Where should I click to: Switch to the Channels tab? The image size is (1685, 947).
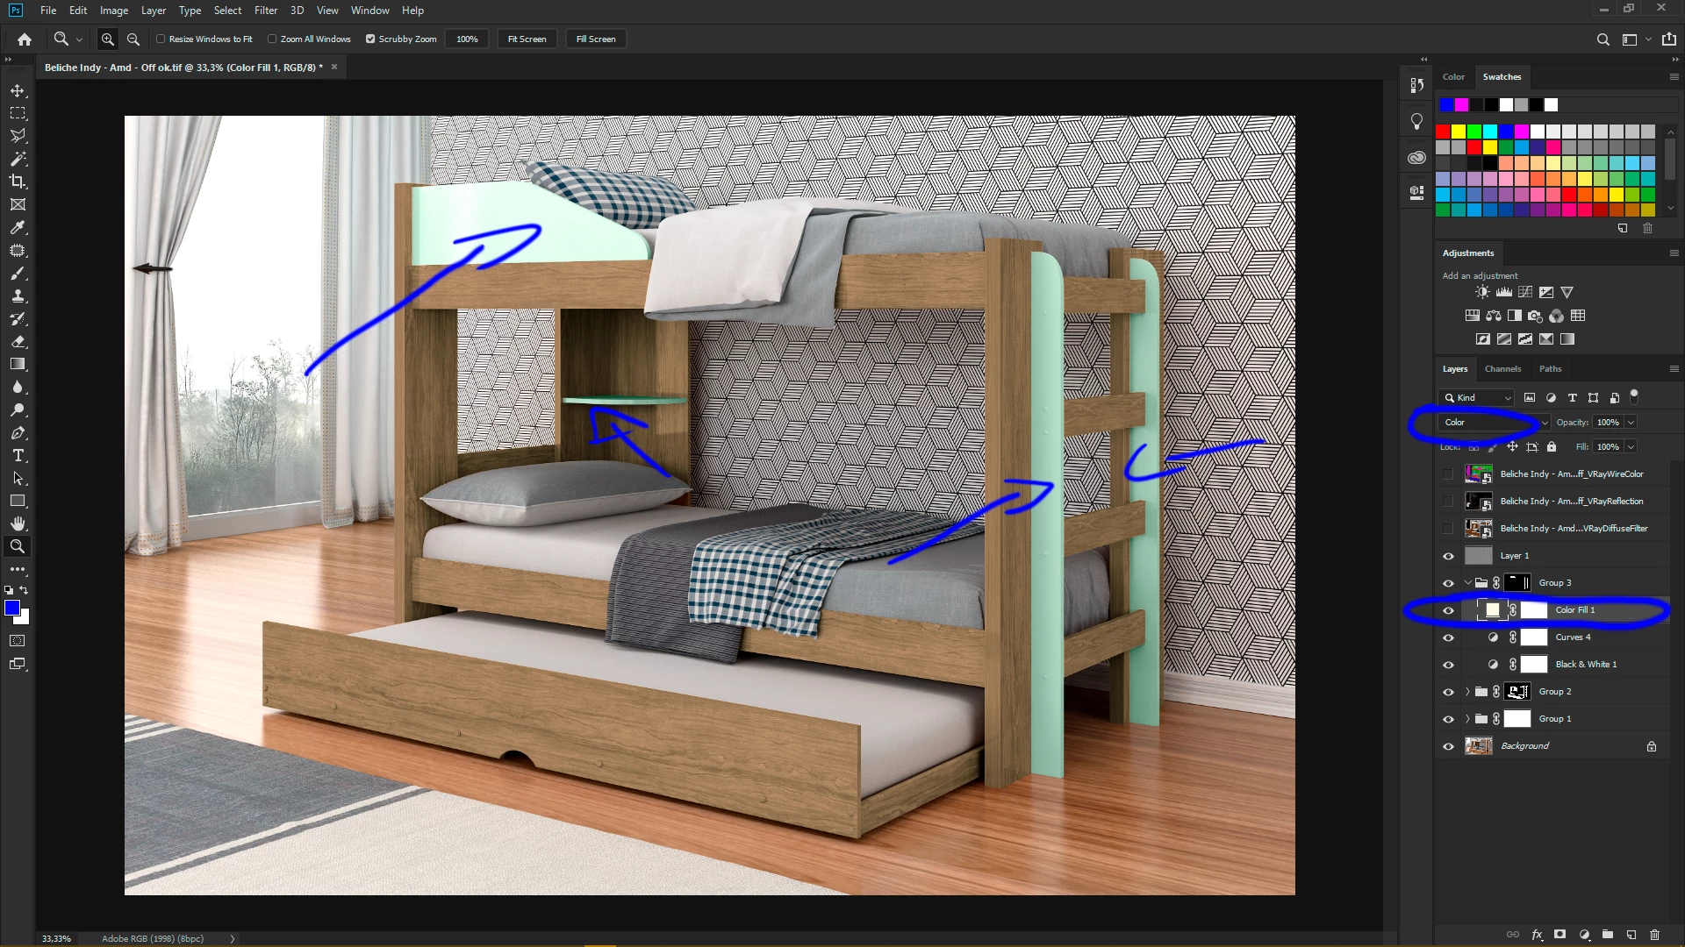point(1502,368)
